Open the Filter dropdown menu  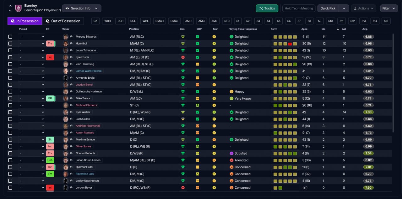click(x=389, y=8)
